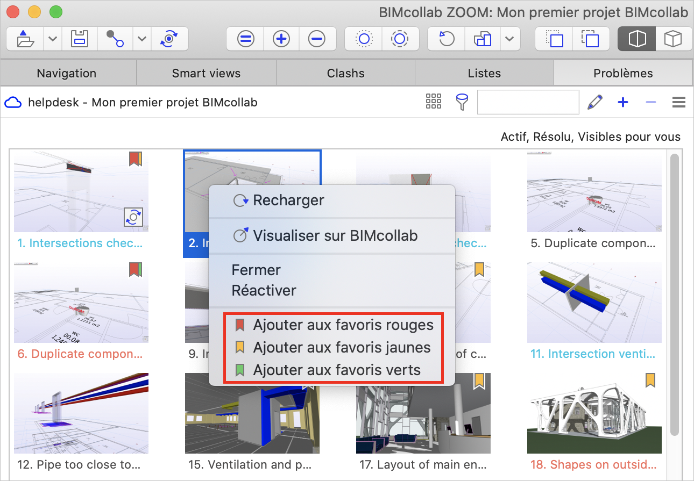This screenshot has width=694, height=481.
Task: Open thumbnail of issue 12 Pipe too close
Action: pyautogui.click(x=81, y=413)
